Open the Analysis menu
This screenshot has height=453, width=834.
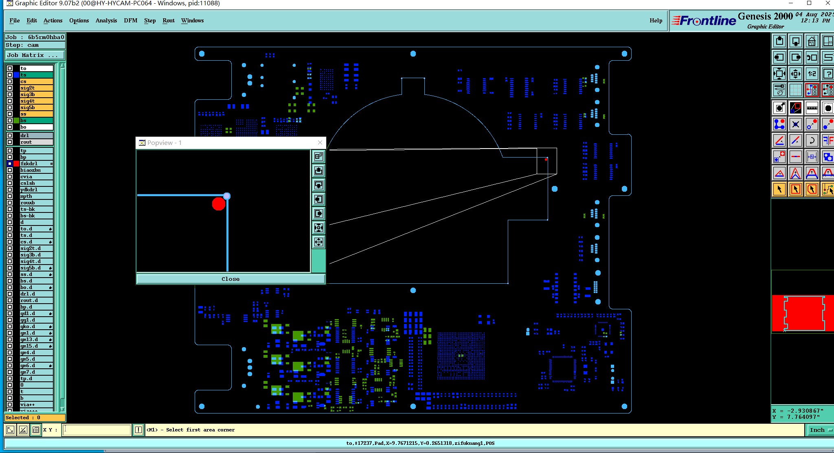[106, 20]
